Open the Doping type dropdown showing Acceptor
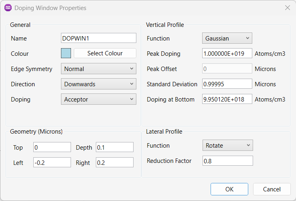The image size is (296, 201). (99, 99)
